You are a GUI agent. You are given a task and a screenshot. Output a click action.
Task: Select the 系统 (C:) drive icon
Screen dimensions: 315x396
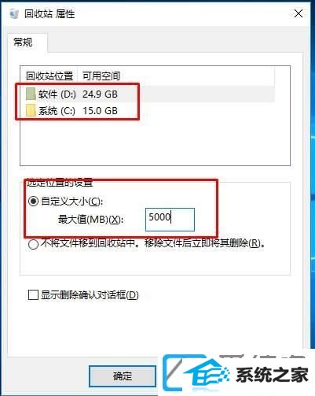[31, 111]
